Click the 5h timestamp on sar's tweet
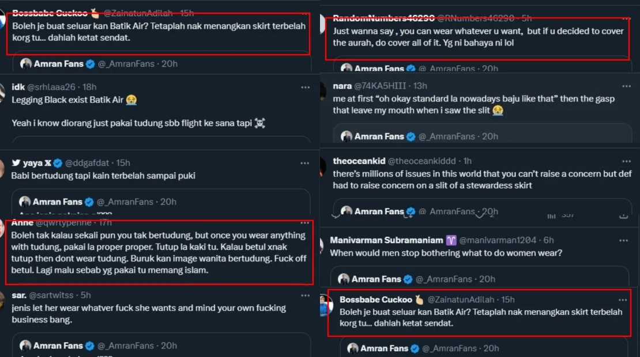This screenshot has width=640, height=357. pyautogui.click(x=85, y=295)
